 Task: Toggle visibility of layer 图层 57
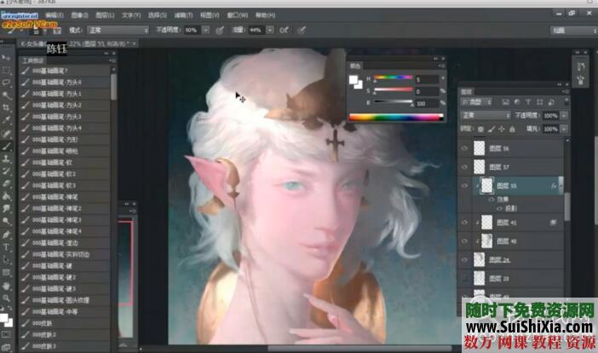click(464, 166)
